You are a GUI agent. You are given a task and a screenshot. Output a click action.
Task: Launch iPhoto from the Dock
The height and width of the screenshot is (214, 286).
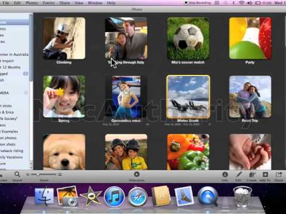[67, 196]
